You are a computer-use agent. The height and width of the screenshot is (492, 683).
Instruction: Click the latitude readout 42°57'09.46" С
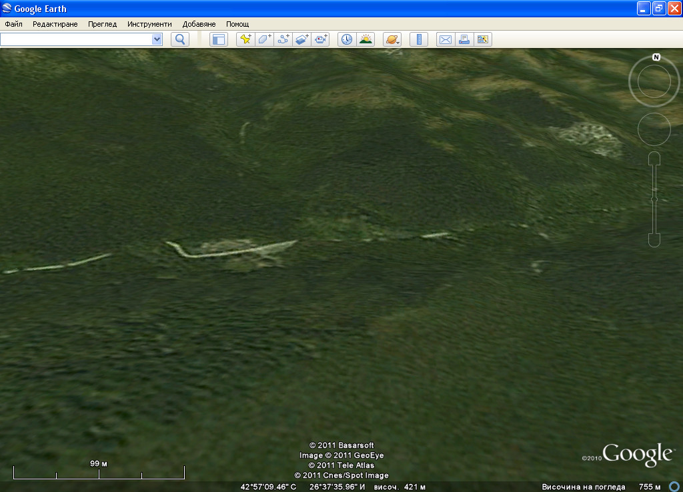pyautogui.click(x=268, y=487)
